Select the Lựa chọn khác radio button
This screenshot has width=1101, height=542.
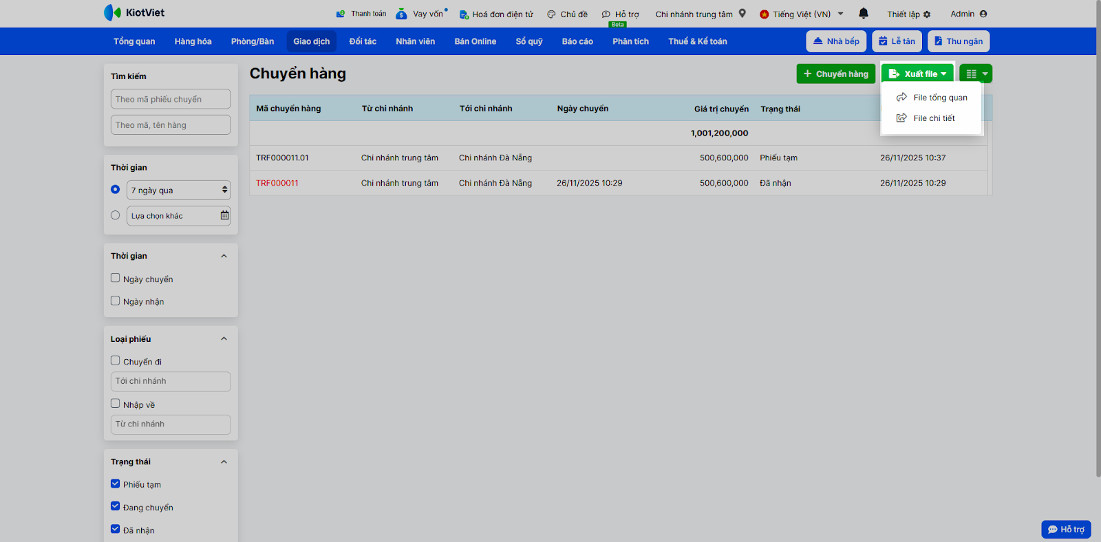[x=116, y=215]
